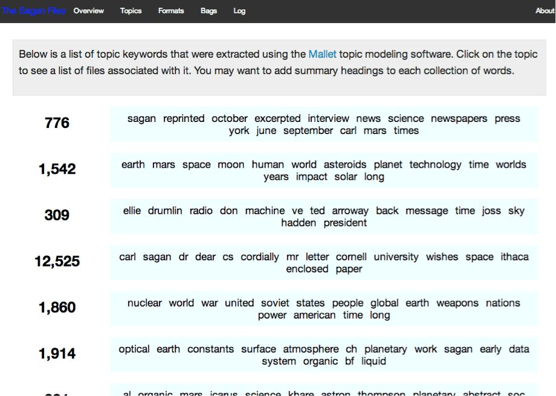
Task: Click the 1,860 count number
Action: click(x=56, y=307)
